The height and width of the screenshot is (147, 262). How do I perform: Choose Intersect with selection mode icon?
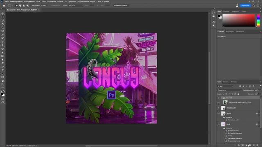tap(27, 5)
